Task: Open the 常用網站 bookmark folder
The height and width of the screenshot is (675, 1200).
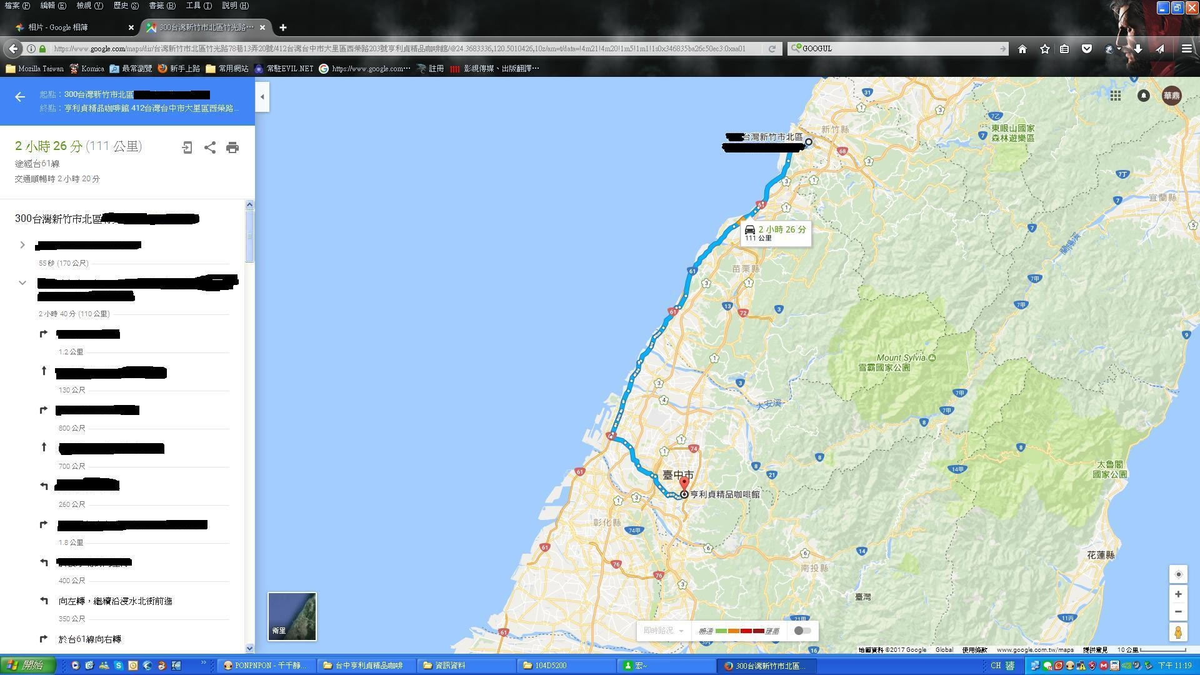Action: pos(227,69)
